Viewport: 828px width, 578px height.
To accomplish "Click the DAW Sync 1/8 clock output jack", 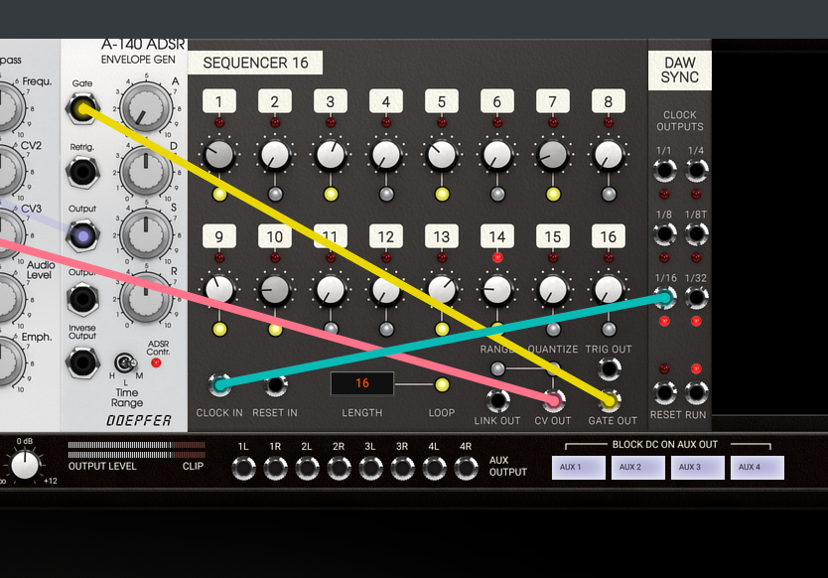I will click(664, 234).
